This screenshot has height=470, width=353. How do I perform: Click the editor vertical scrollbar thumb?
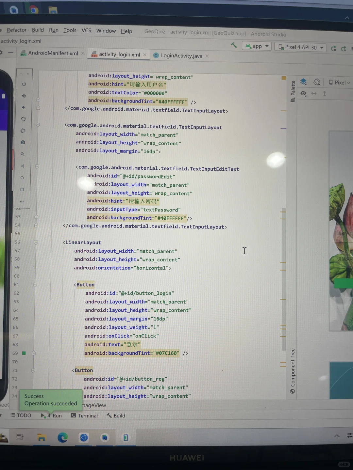tap(284, 279)
